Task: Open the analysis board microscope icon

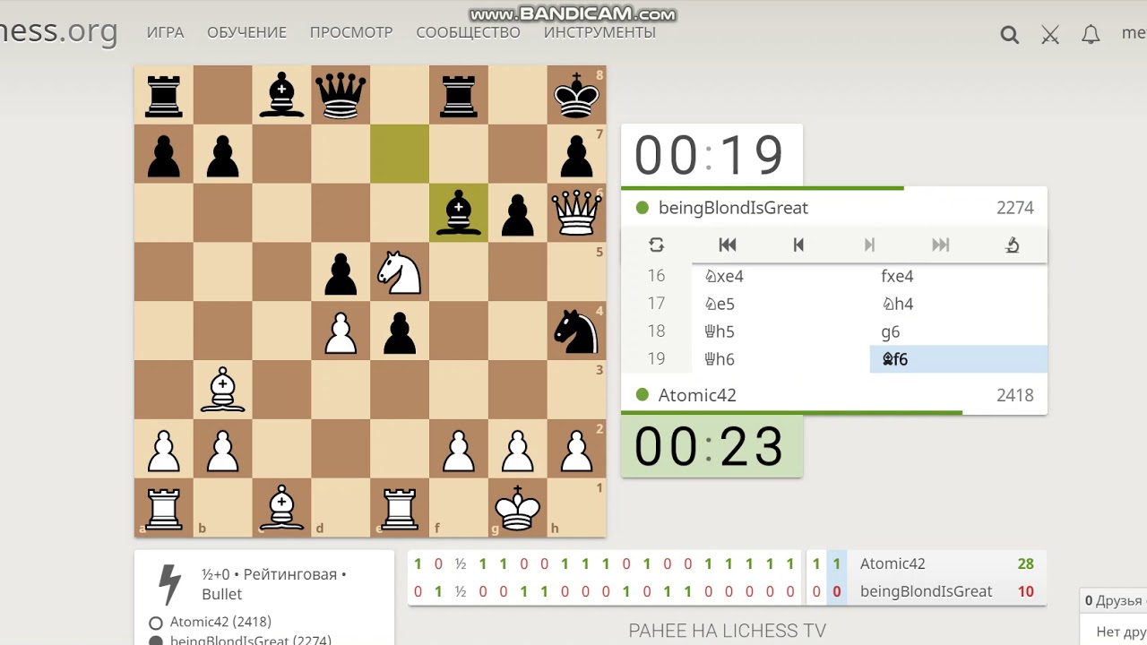Action: click(1012, 245)
